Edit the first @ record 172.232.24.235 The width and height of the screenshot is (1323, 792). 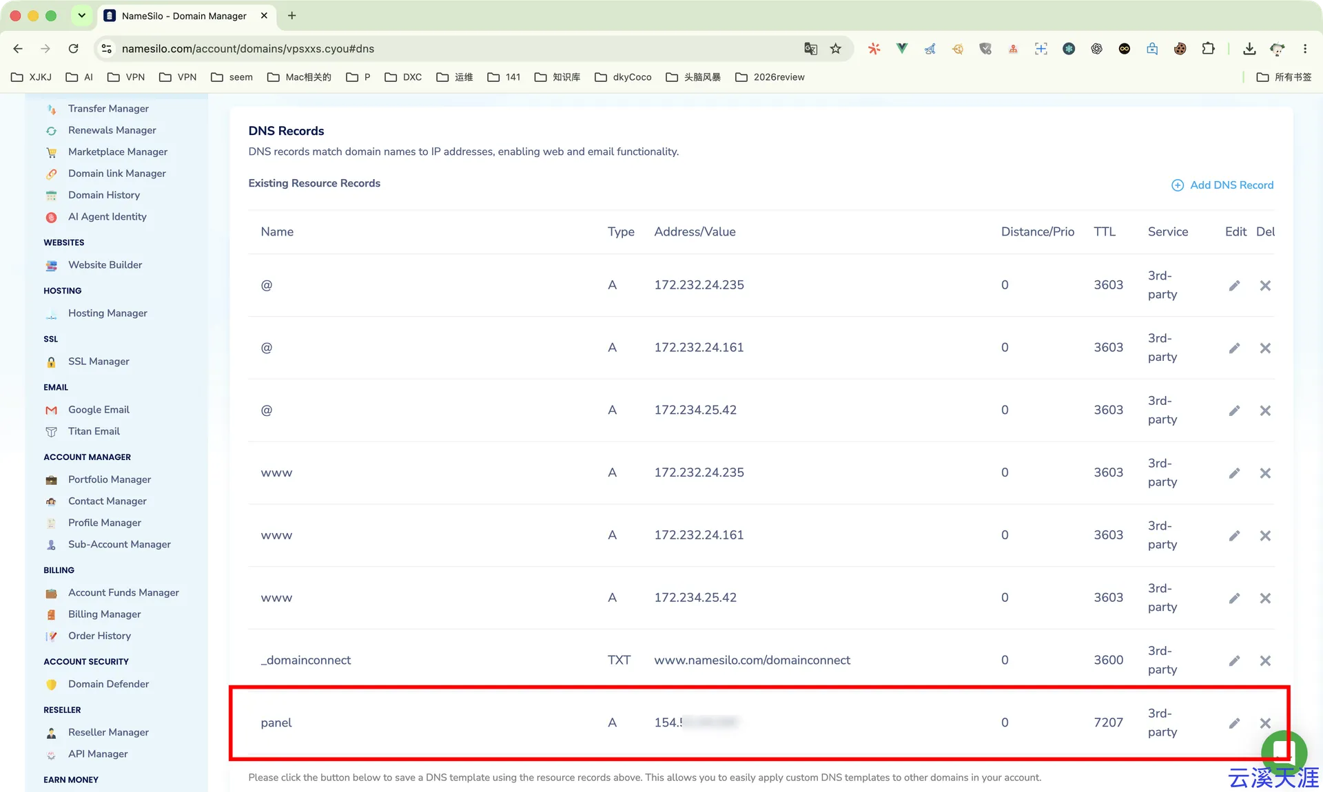(1234, 285)
